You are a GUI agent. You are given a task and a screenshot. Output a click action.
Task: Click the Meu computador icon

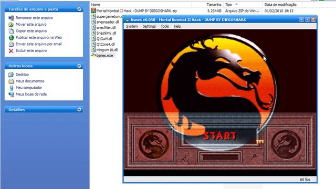11,88
